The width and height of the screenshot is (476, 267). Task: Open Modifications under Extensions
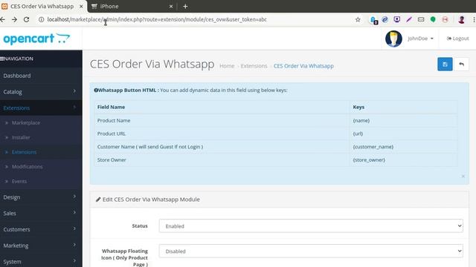27,166
